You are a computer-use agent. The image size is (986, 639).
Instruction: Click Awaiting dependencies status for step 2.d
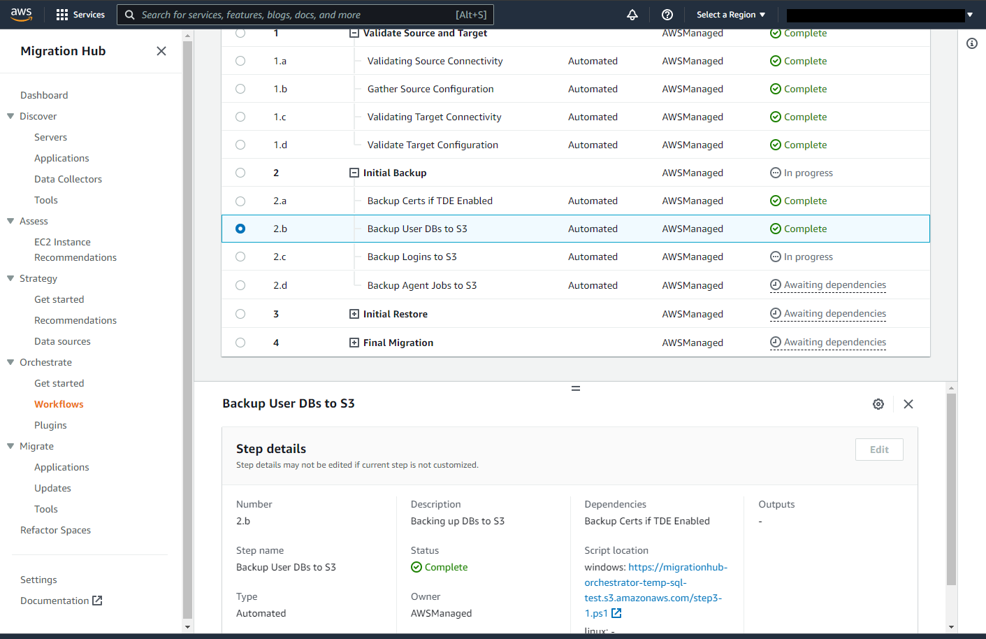tap(828, 285)
